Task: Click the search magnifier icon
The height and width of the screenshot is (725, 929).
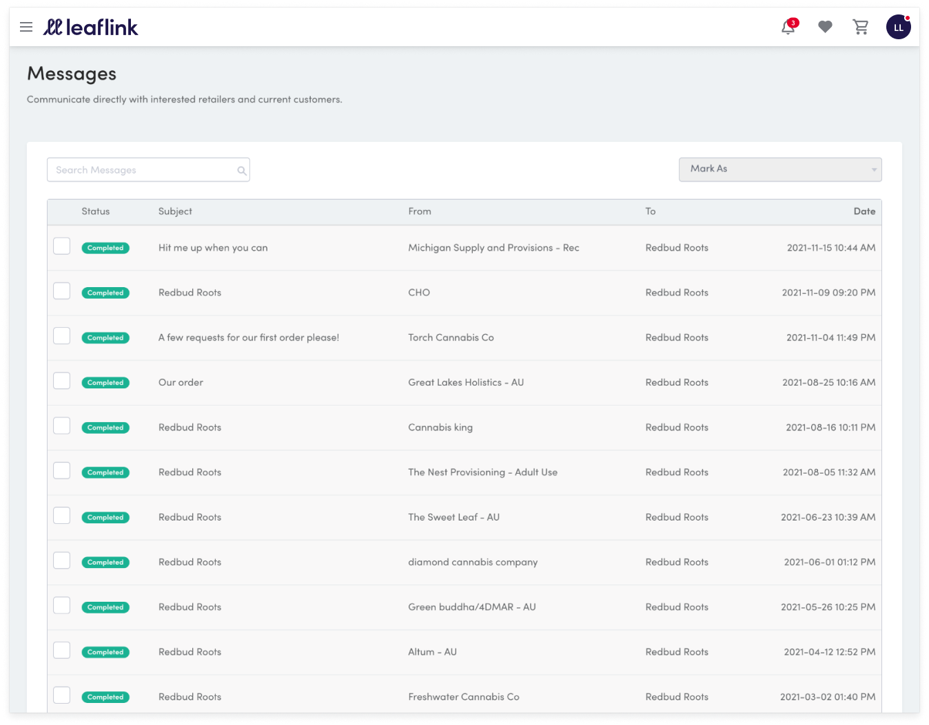Action: click(242, 171)
